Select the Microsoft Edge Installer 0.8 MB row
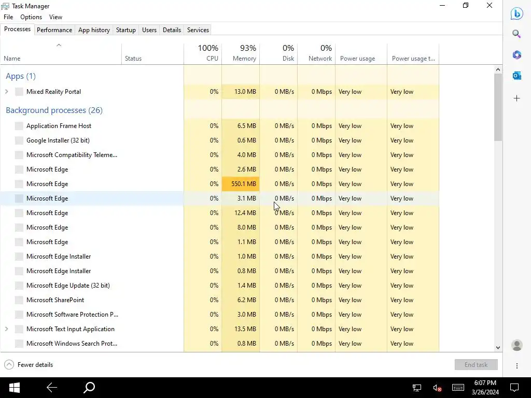The image size is (531, 398). pyautogui.click(x=219, y=271)
